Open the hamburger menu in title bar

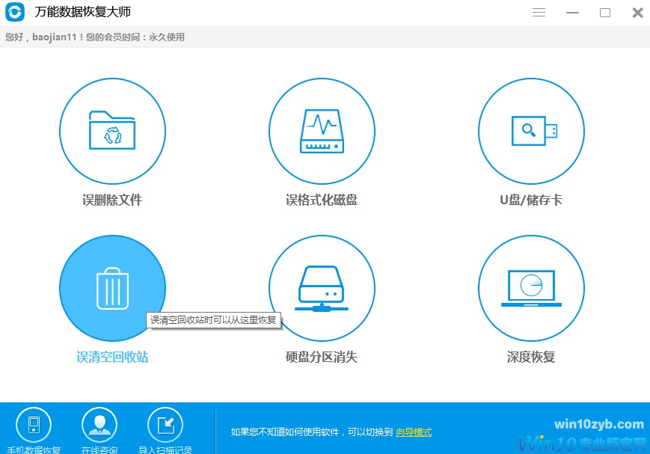539,13
